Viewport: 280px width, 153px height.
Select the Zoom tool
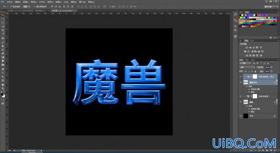coord(3,88)
